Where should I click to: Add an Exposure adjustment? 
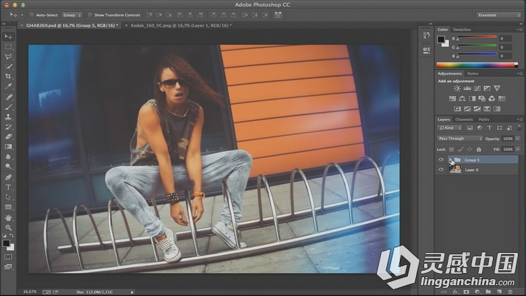point(487,88)
